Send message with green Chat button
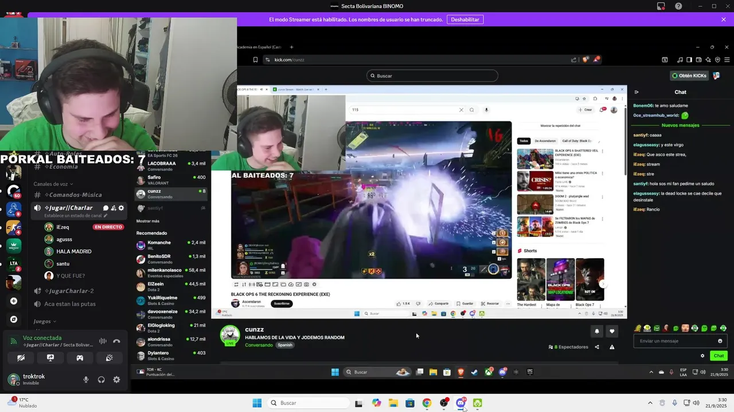The width and height of the screenshot is (734, 412). point(719,356)
